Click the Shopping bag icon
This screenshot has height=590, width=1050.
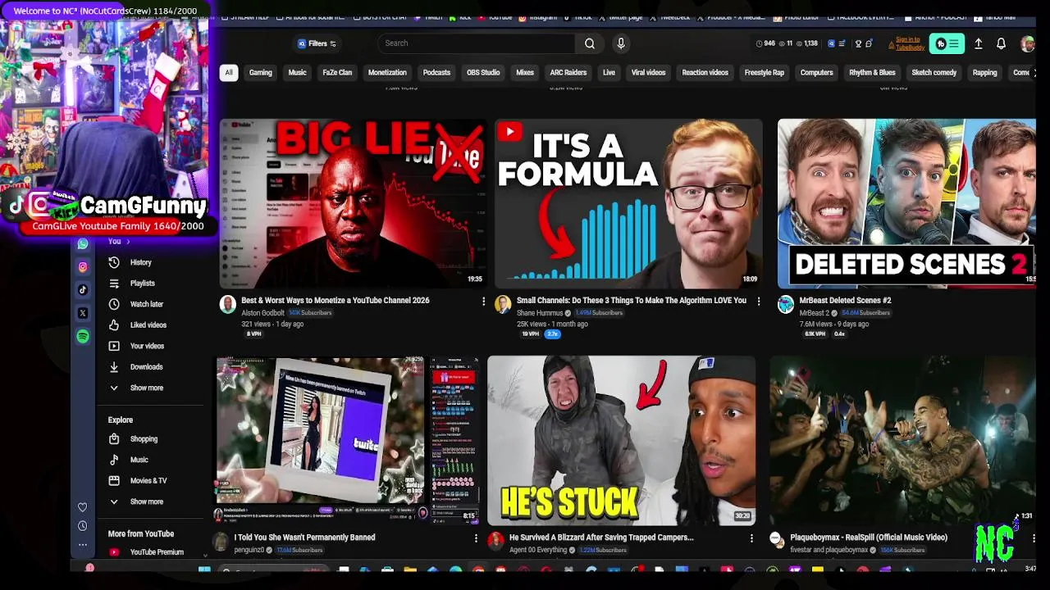[114, 439]
